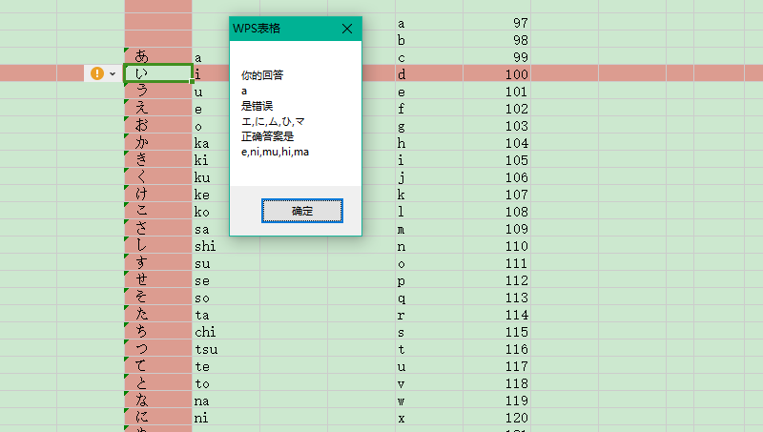Click the dialog text '你的回答'
This screenshot has width=763, height=432.
point(262,75)
